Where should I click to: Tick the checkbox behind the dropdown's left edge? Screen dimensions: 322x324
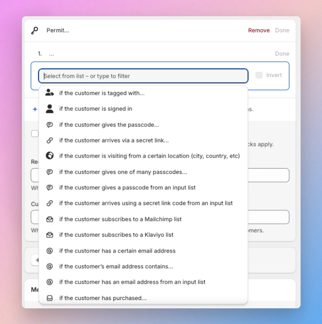(x=35, y=134)
